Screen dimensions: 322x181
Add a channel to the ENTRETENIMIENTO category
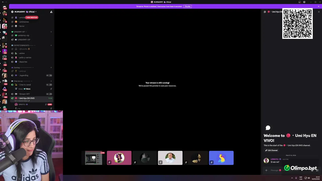tap(51, 46)
